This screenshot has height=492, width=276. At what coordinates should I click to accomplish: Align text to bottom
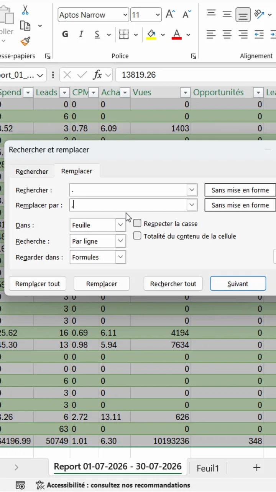click(243, 15)
